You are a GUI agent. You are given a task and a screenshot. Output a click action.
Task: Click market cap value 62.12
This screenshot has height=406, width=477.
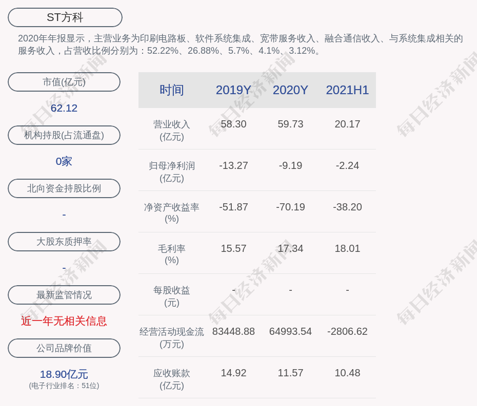pos(64,108)
